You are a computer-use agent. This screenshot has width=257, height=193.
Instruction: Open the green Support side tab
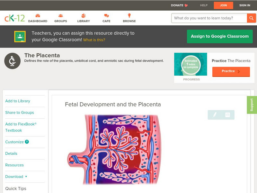point(252,105)
